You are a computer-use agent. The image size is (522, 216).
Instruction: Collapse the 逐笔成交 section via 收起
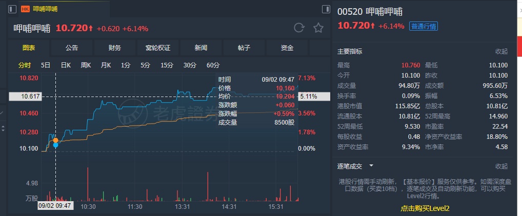[501, 166]
